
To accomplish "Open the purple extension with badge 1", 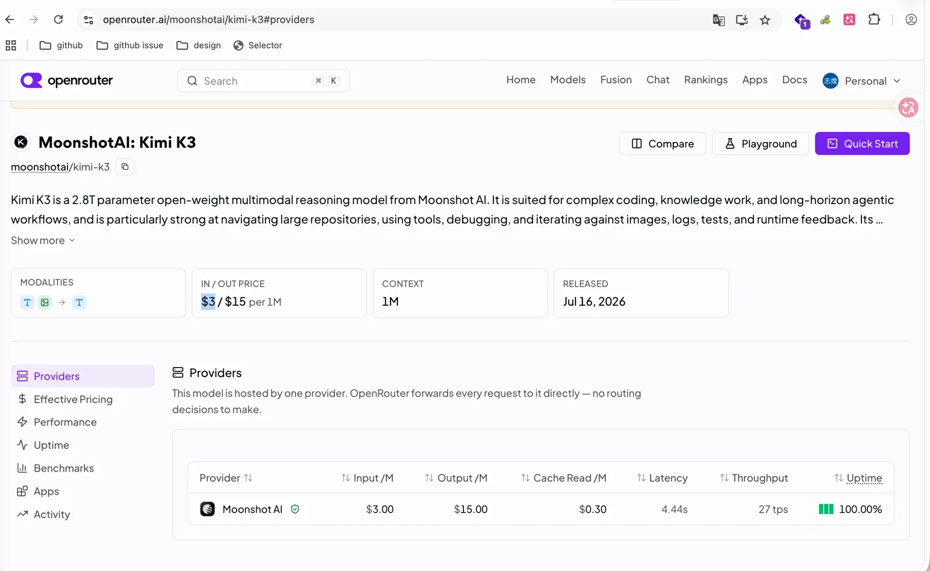I will (x=802, y=21).
